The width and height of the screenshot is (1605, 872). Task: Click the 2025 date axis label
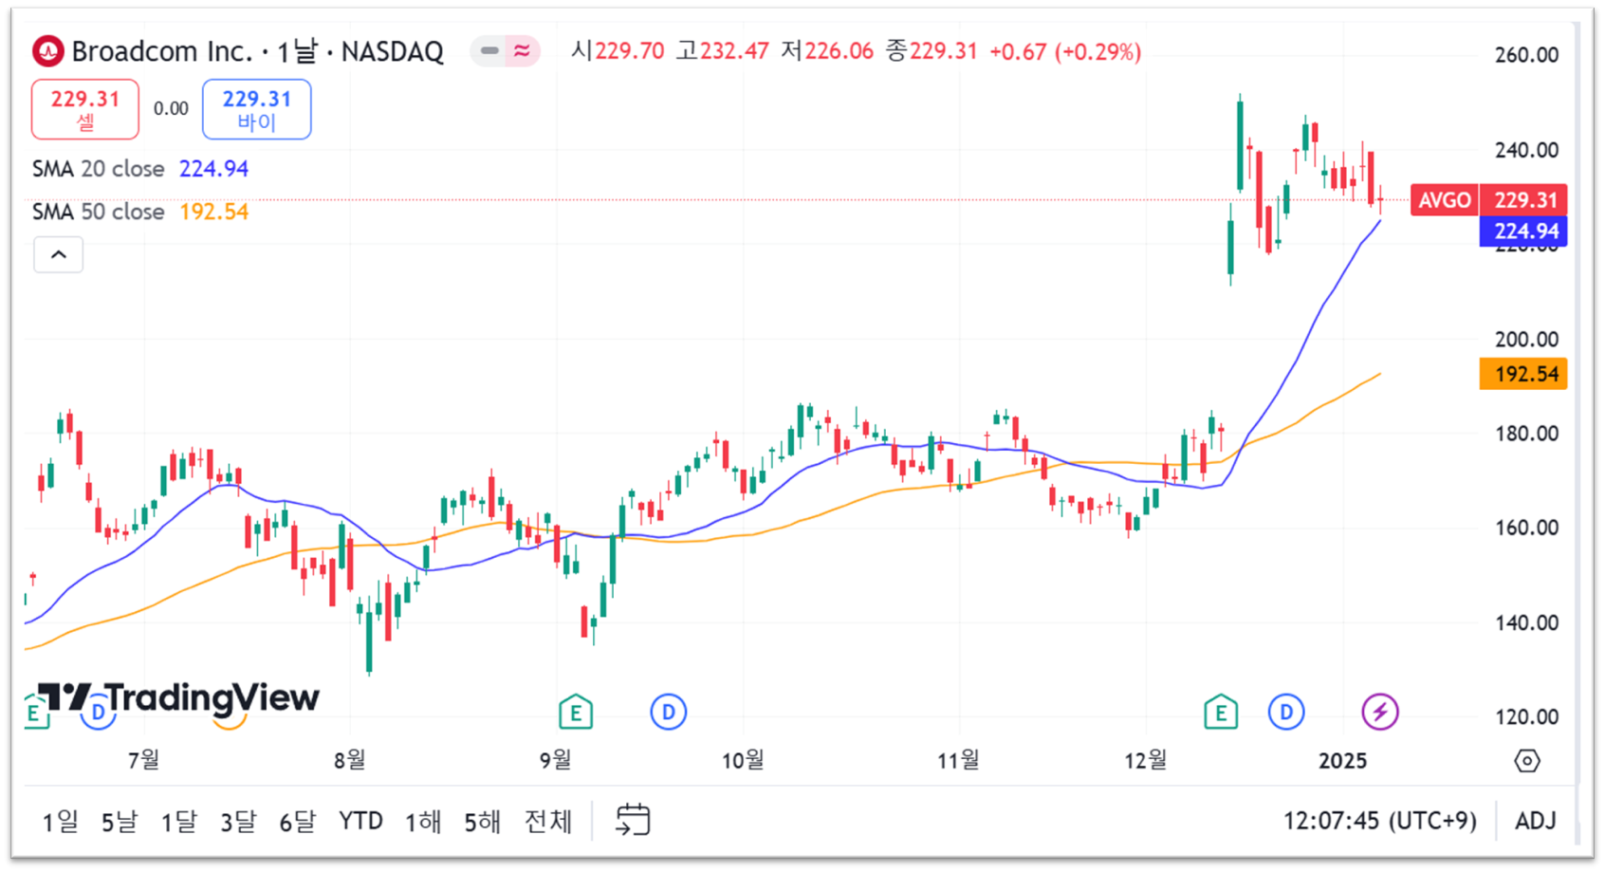[x=1343, y=761]
